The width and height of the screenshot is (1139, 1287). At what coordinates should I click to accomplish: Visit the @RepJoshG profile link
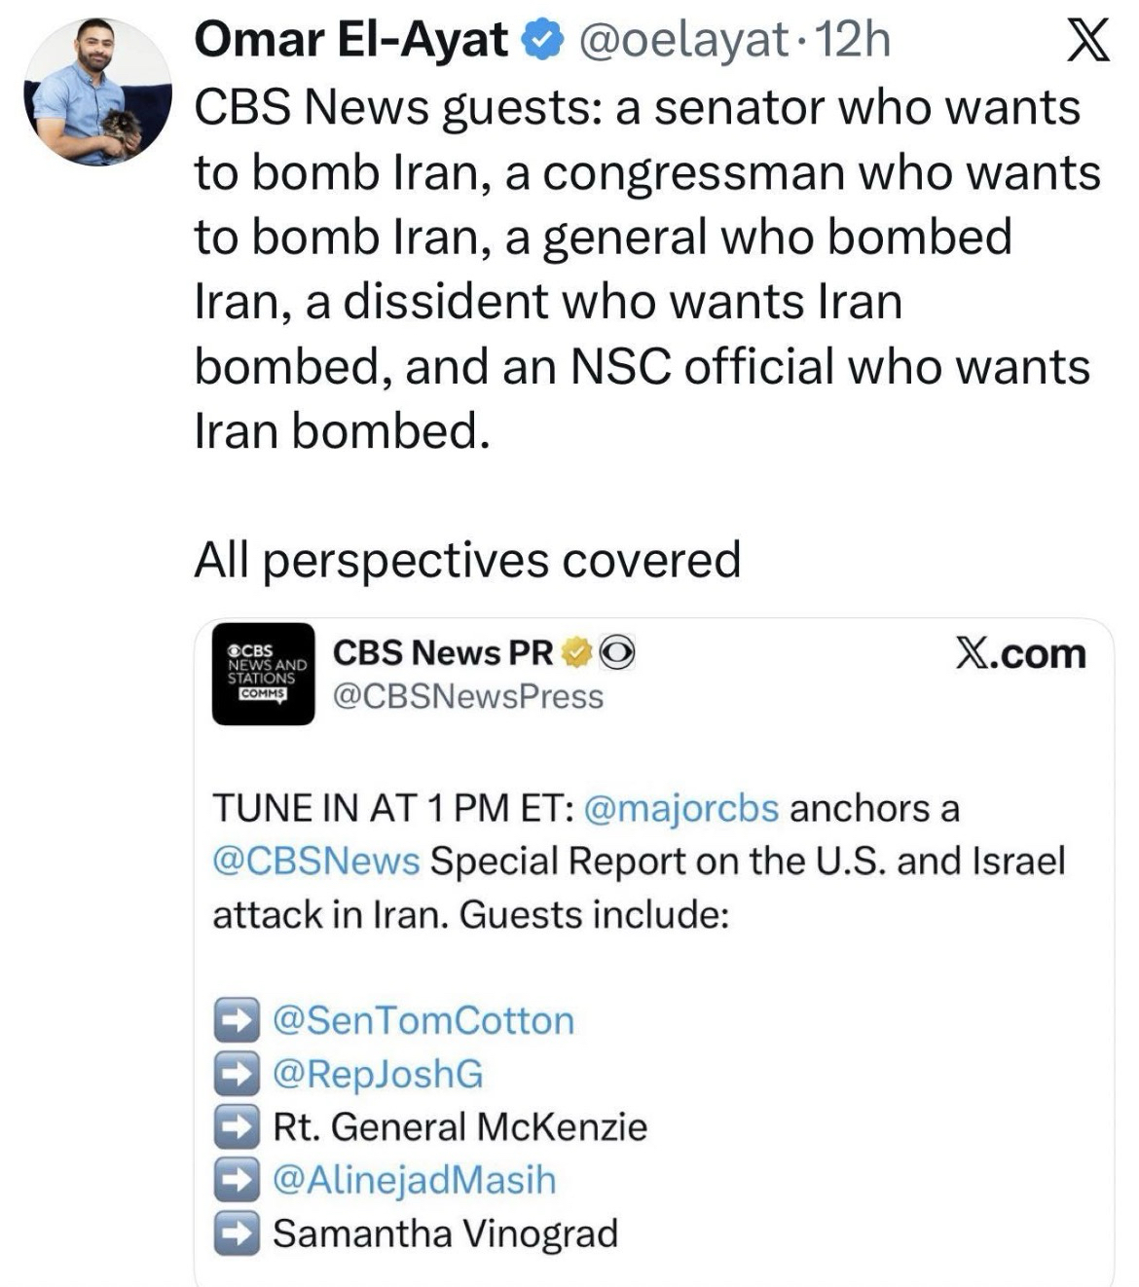tap(378, 1074)
